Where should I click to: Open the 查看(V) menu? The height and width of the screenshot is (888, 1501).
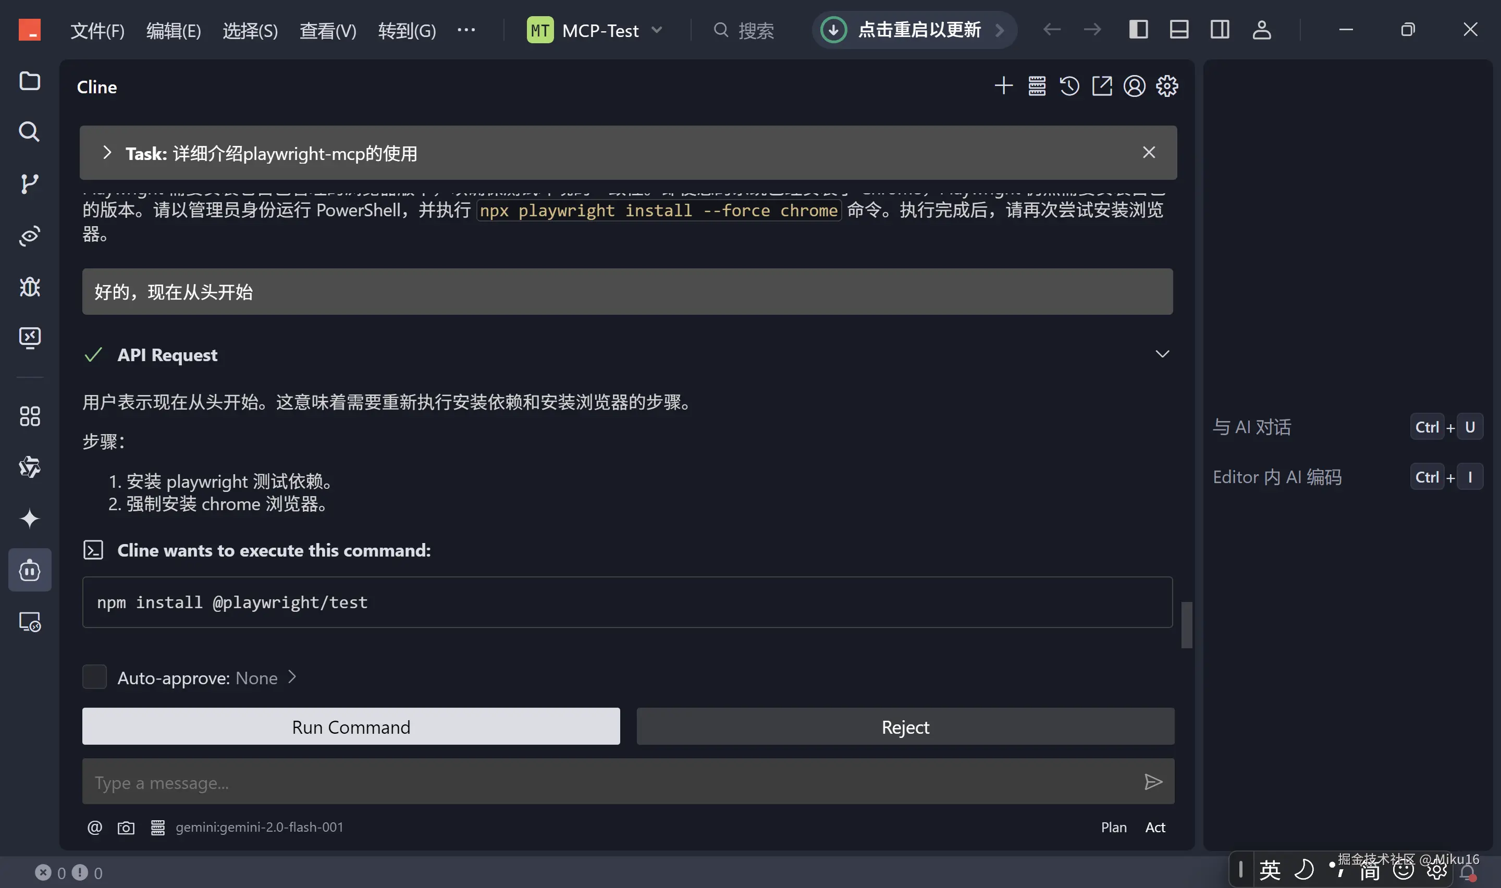click(328, 30)
